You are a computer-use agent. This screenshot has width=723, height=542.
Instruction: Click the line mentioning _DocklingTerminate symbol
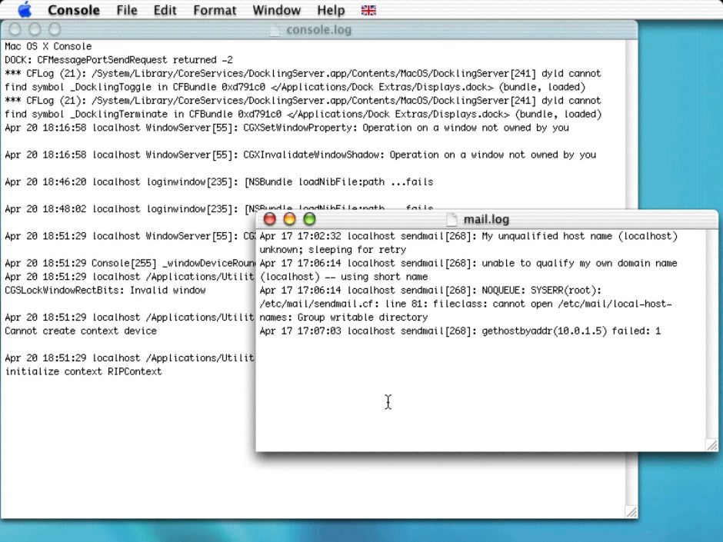tap(303, 115)
